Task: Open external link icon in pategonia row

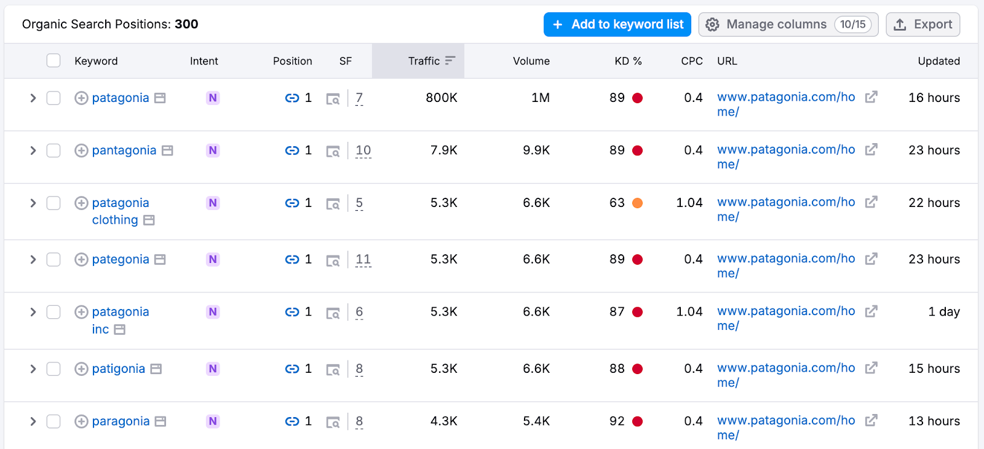Action: [871, 259]
